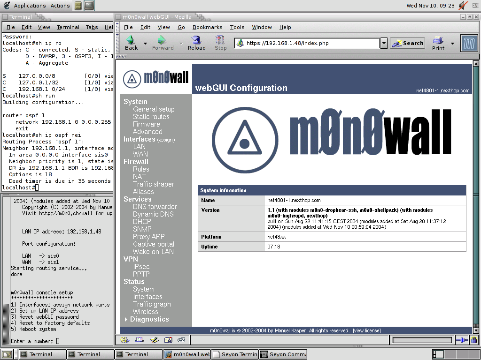The width and height of the screenshot is (481, 360).
Task: Open the GNOME Actions menu
Action: click(60, 6)
